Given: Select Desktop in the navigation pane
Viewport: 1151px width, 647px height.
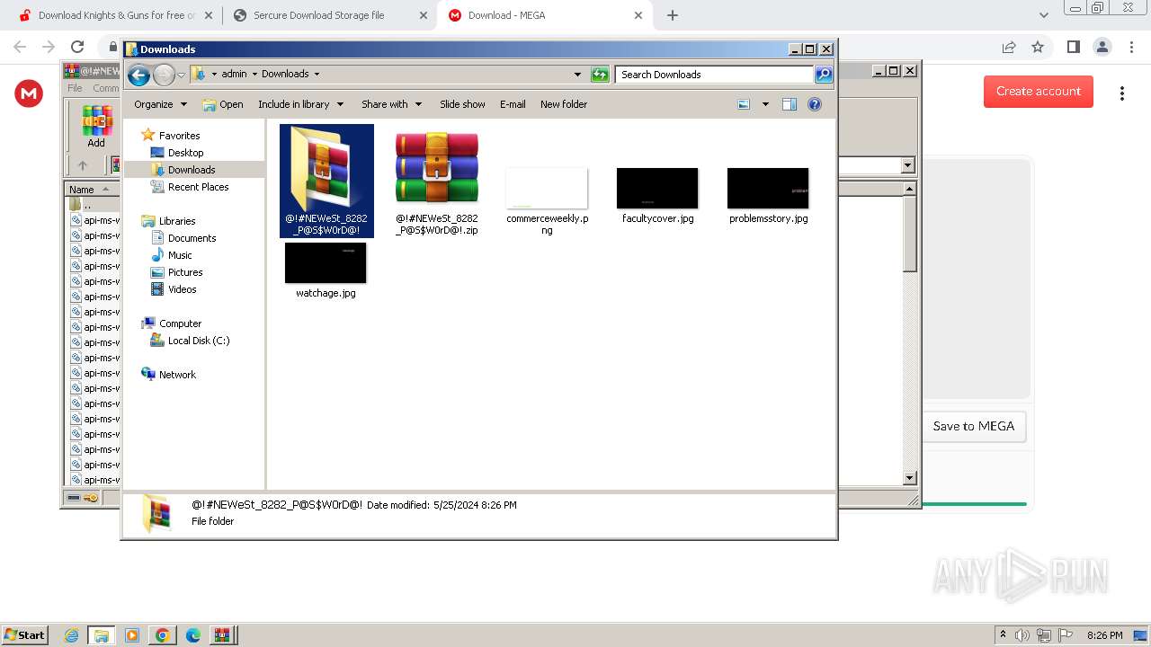Looking at the screenshot, I should [x=185, y=153].
